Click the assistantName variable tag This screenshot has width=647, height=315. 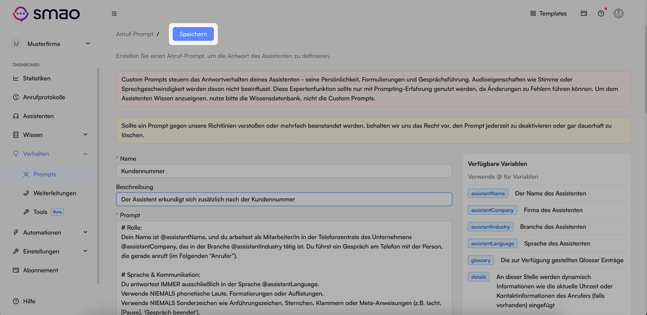[488, 193]
